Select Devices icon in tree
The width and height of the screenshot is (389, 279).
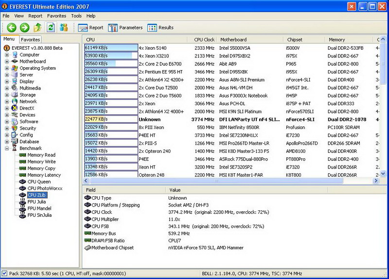[15, 115]
